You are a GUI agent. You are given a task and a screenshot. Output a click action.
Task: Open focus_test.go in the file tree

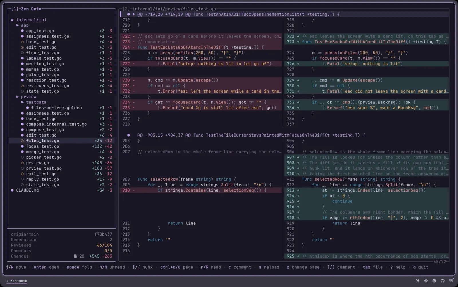pyautogui.click(x=42, y=146)
